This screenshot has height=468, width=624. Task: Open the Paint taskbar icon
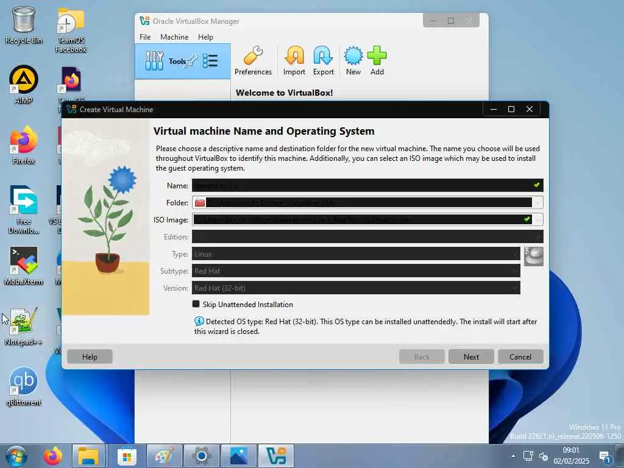(x=164, y=456)
